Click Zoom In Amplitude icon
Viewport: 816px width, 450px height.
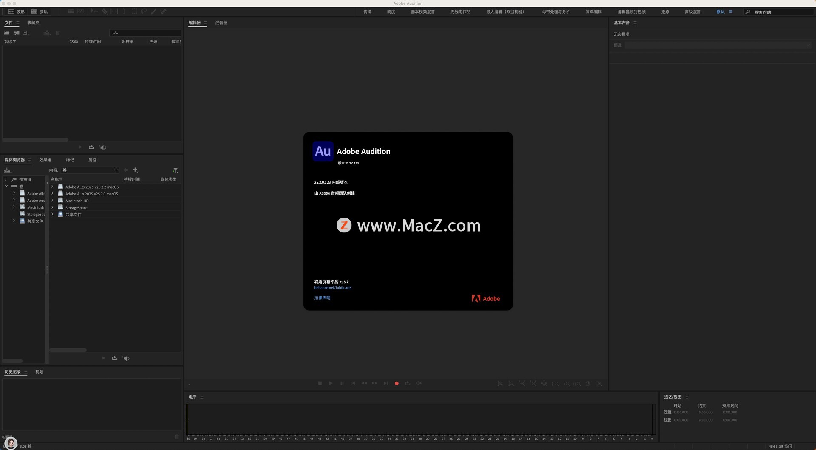[500, 384]
